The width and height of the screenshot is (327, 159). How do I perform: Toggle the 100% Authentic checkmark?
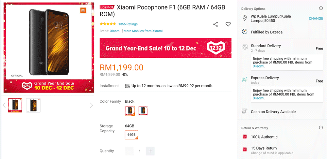pyautogui.click(x=245, y=137)
